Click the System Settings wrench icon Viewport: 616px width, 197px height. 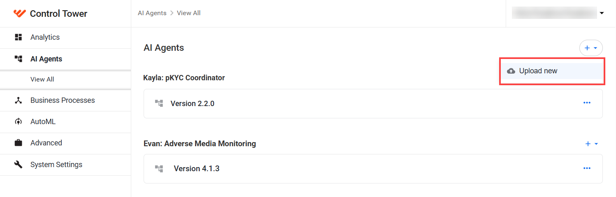pyautogui.click(x=18, y=165)
